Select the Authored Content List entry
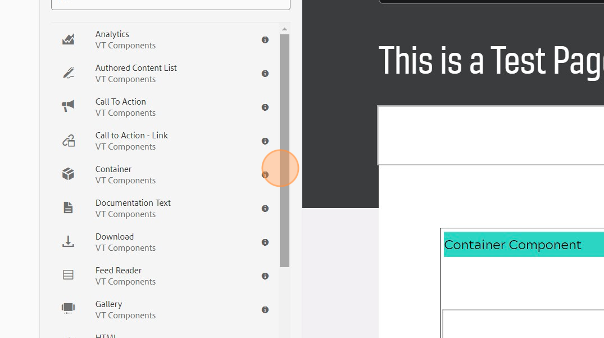The image size is (604, 338). (136, 68)
